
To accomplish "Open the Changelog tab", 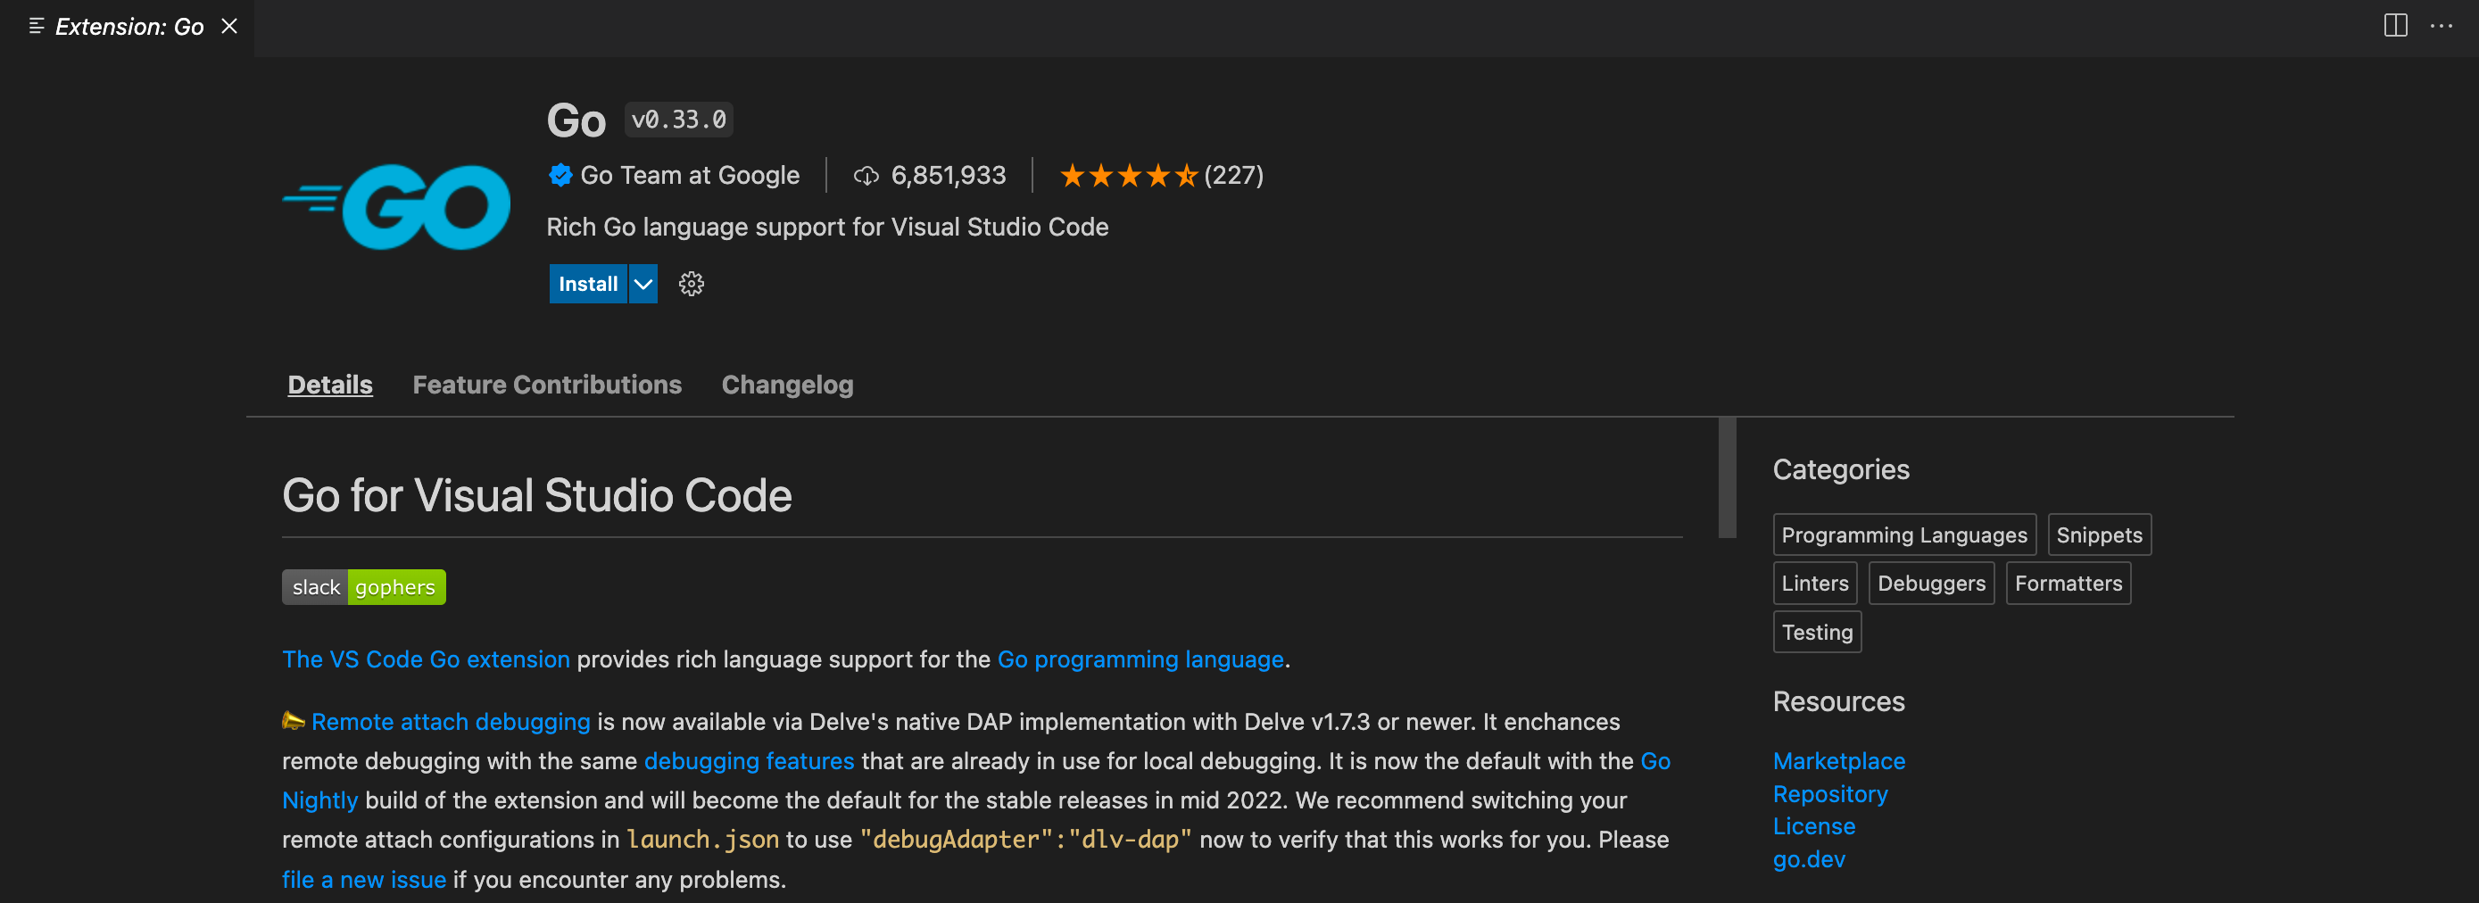I will (786, 385).
